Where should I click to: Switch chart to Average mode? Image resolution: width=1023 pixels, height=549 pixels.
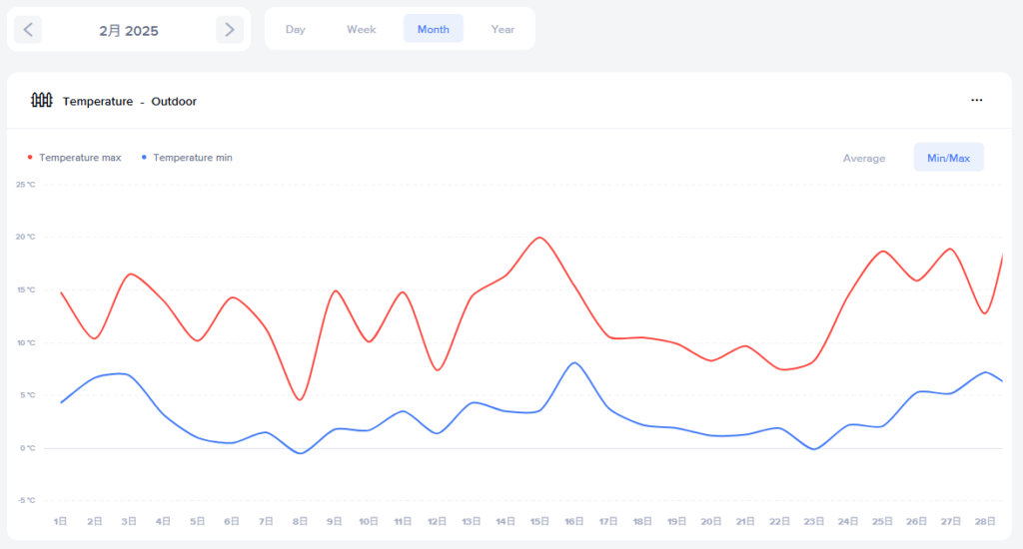[x=864, y=158]
